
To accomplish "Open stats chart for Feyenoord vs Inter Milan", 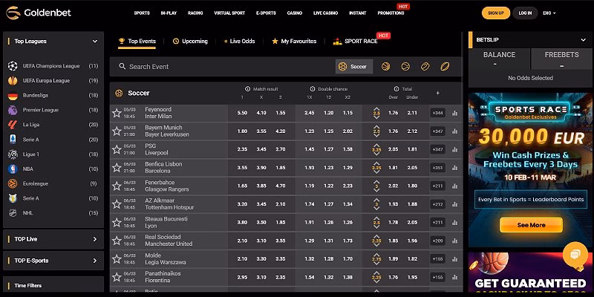I will (x=454, y=113).
